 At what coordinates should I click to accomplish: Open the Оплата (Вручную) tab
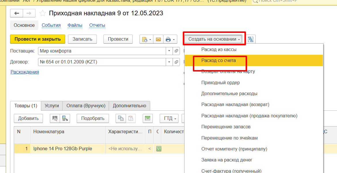click(86, 106)
